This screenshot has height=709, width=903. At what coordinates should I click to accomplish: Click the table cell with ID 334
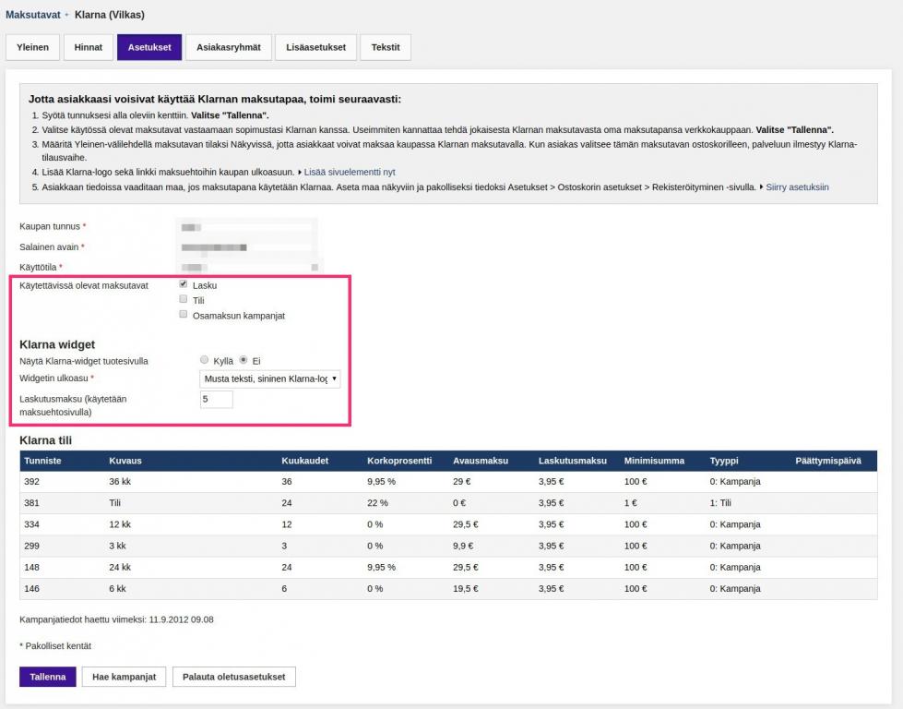tap(31, 524)
